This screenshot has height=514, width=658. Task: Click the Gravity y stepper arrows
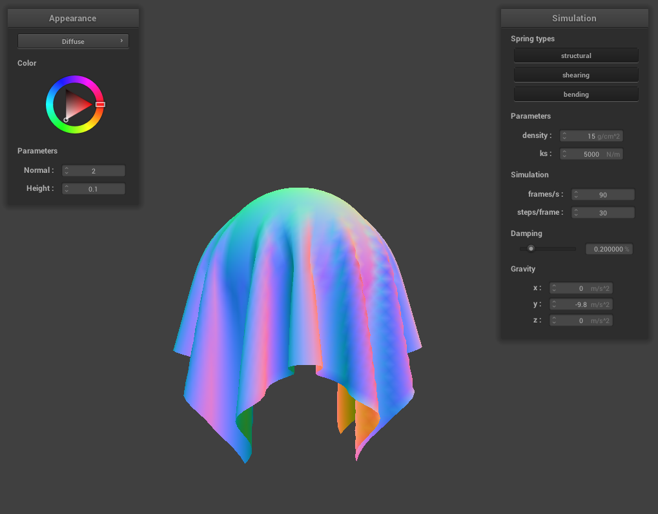tap(554, 304)
